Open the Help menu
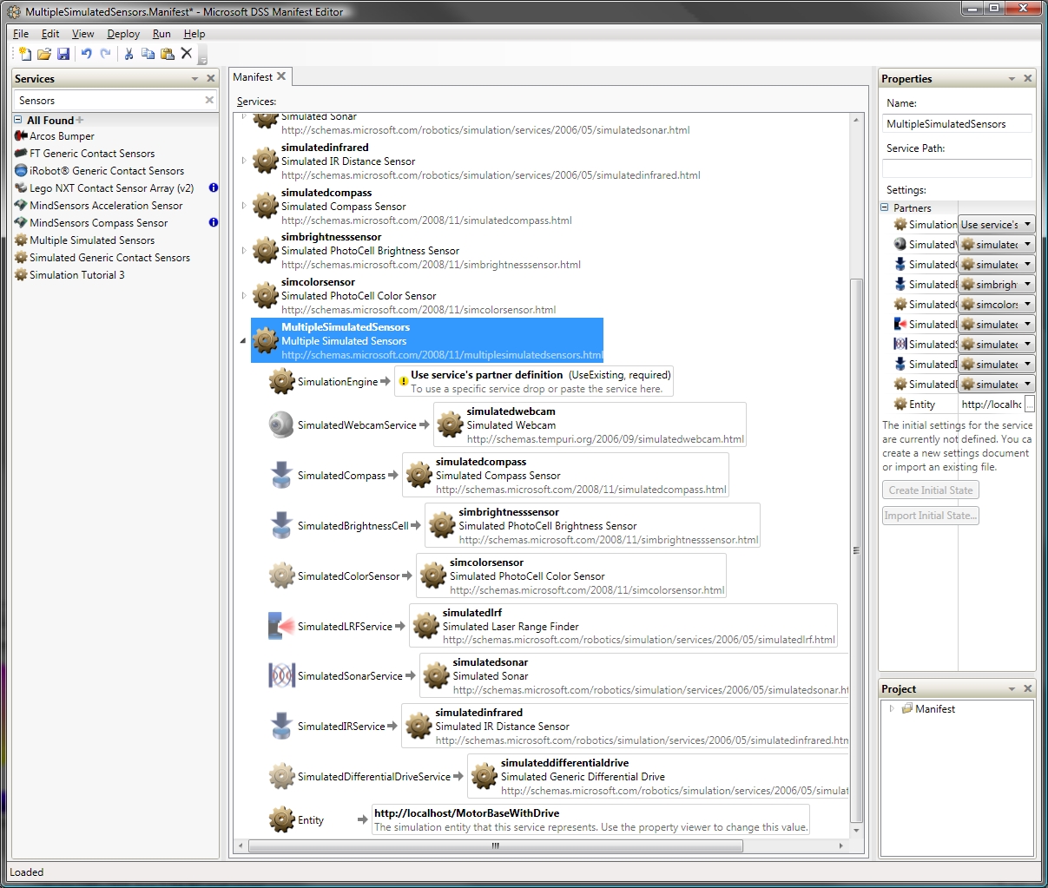The image size is (1048, 888). [194, 34]
